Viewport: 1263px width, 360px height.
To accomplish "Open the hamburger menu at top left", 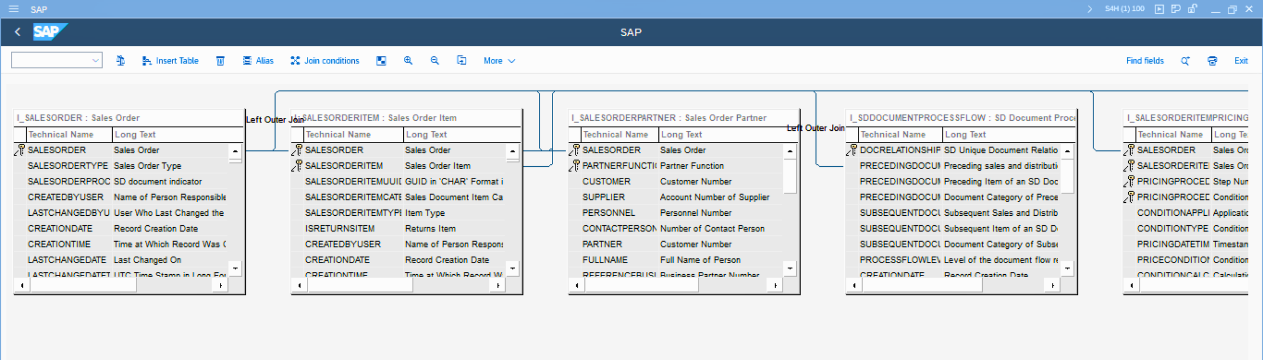I will (x=14, y=9).
